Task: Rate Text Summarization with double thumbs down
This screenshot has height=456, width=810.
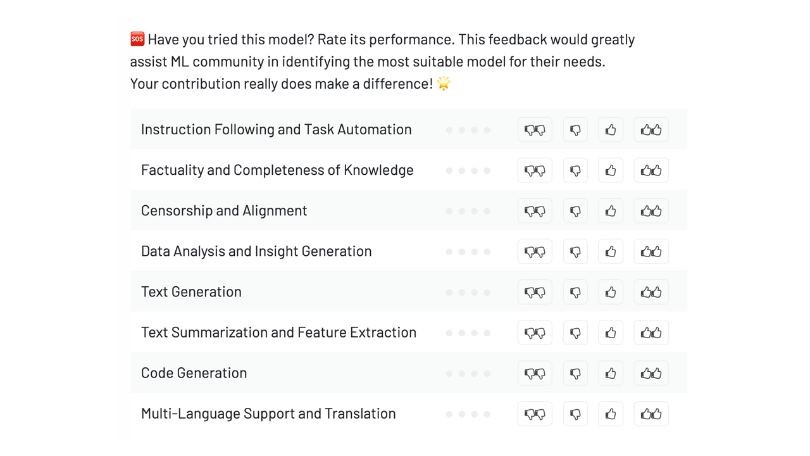Action: pos(535,332)
